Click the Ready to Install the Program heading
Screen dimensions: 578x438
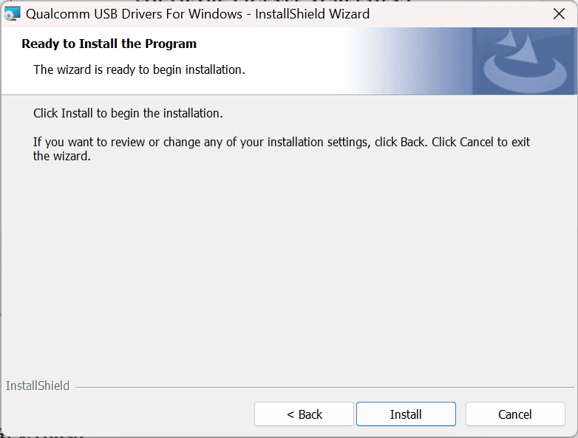(x=109, y=44)
